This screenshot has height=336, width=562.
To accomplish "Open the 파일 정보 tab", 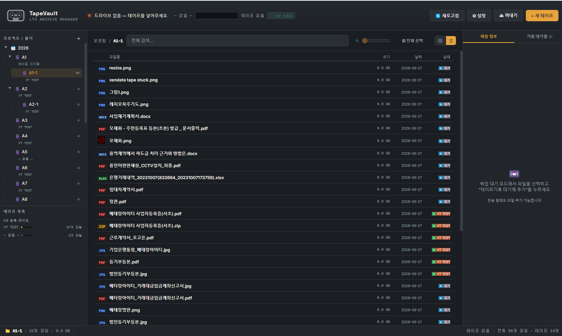I will (489, 36).
